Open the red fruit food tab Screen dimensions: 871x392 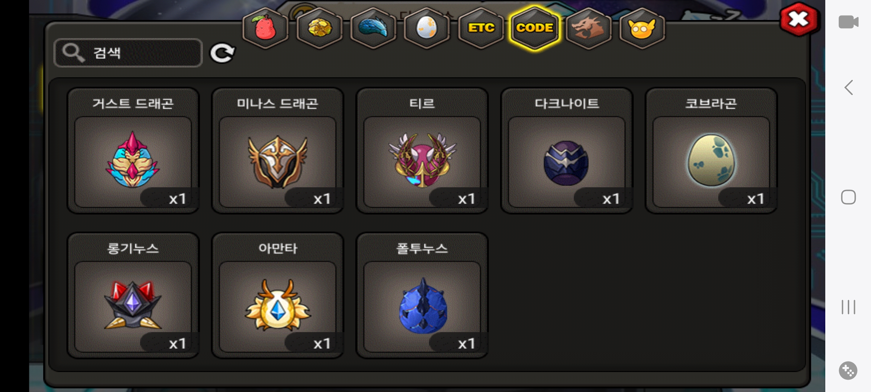click(265, 28)
